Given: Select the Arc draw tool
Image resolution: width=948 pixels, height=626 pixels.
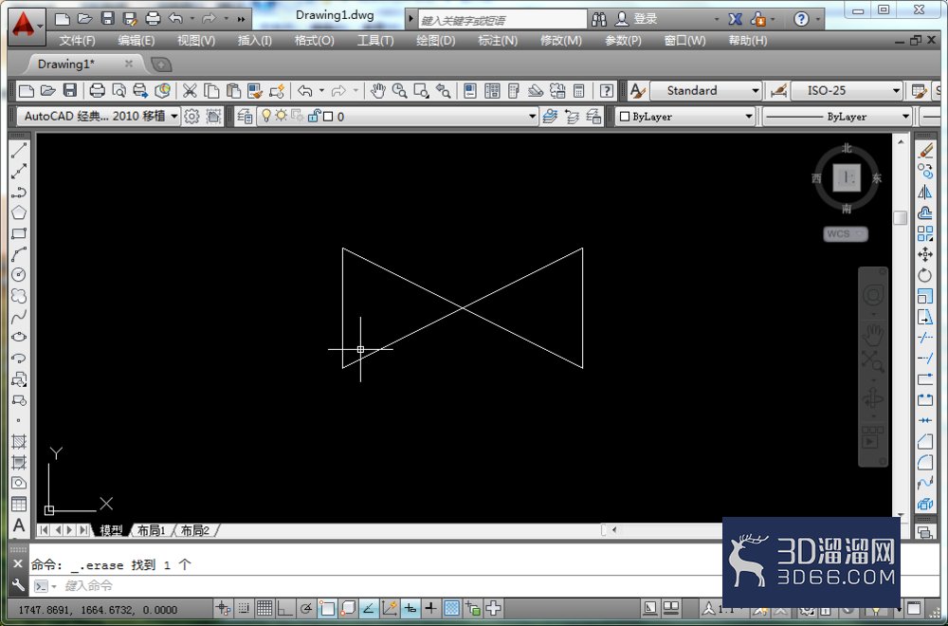Looking at the screenshot, I should click(19, 254).
